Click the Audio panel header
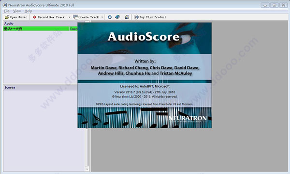The image size is (290, 174). coord(40,24)
